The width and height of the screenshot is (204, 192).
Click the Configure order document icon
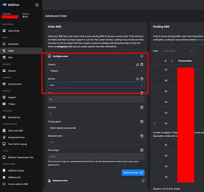tap(49, 56)
